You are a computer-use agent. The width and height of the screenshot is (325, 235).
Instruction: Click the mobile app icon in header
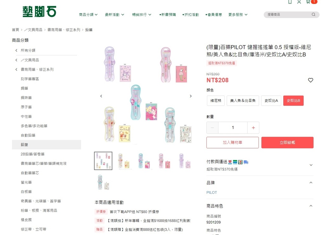tap(290, 2)
